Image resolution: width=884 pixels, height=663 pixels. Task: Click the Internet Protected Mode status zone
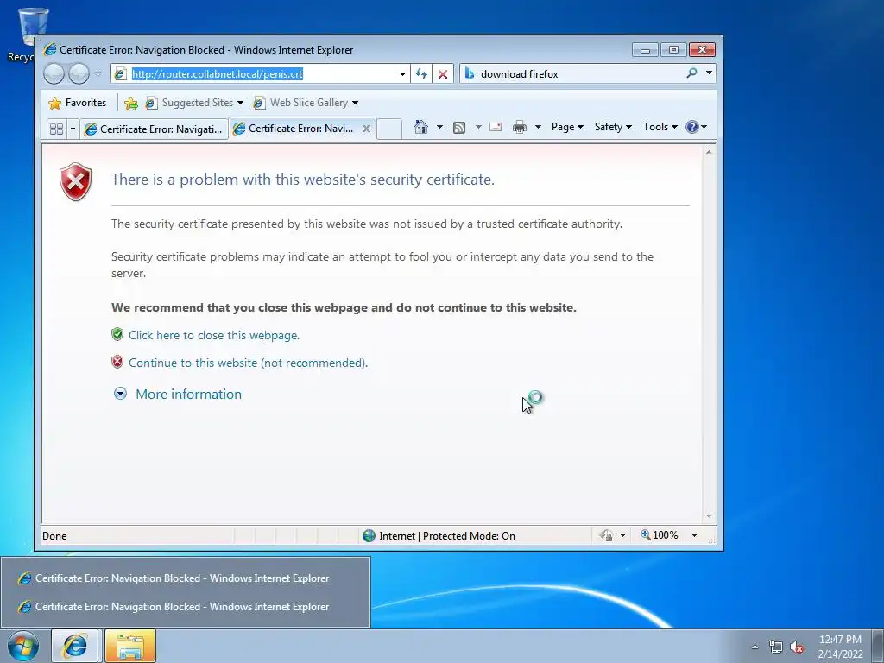coord(439,535)
